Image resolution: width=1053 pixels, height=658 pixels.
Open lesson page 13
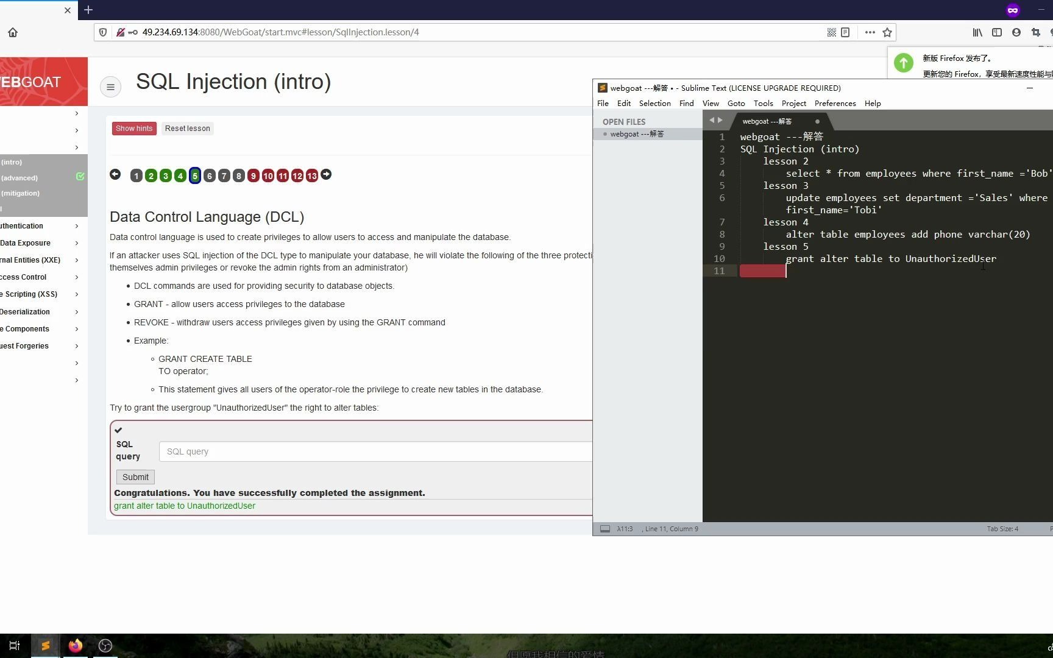tap(312, 176)
